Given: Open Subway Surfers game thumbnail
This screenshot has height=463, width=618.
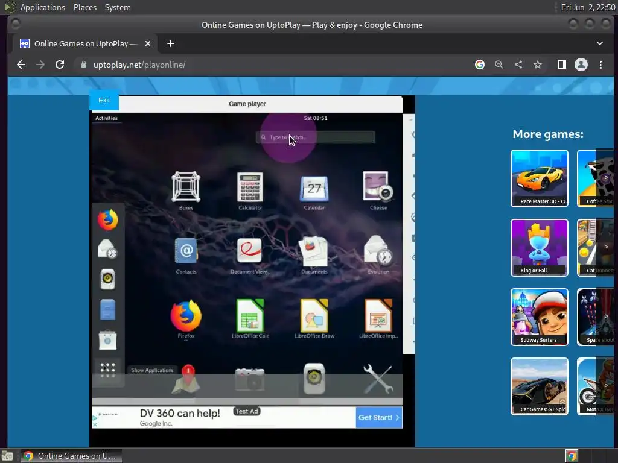Looking at the screenshot, I should (540, 317).
